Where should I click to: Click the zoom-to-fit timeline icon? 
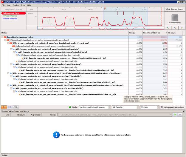(182, 28)
